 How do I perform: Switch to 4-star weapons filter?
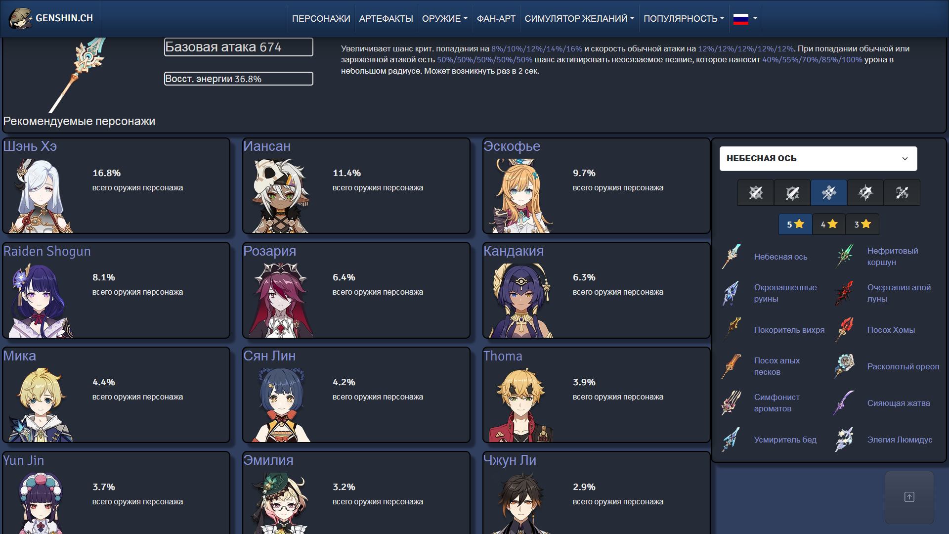829,224
